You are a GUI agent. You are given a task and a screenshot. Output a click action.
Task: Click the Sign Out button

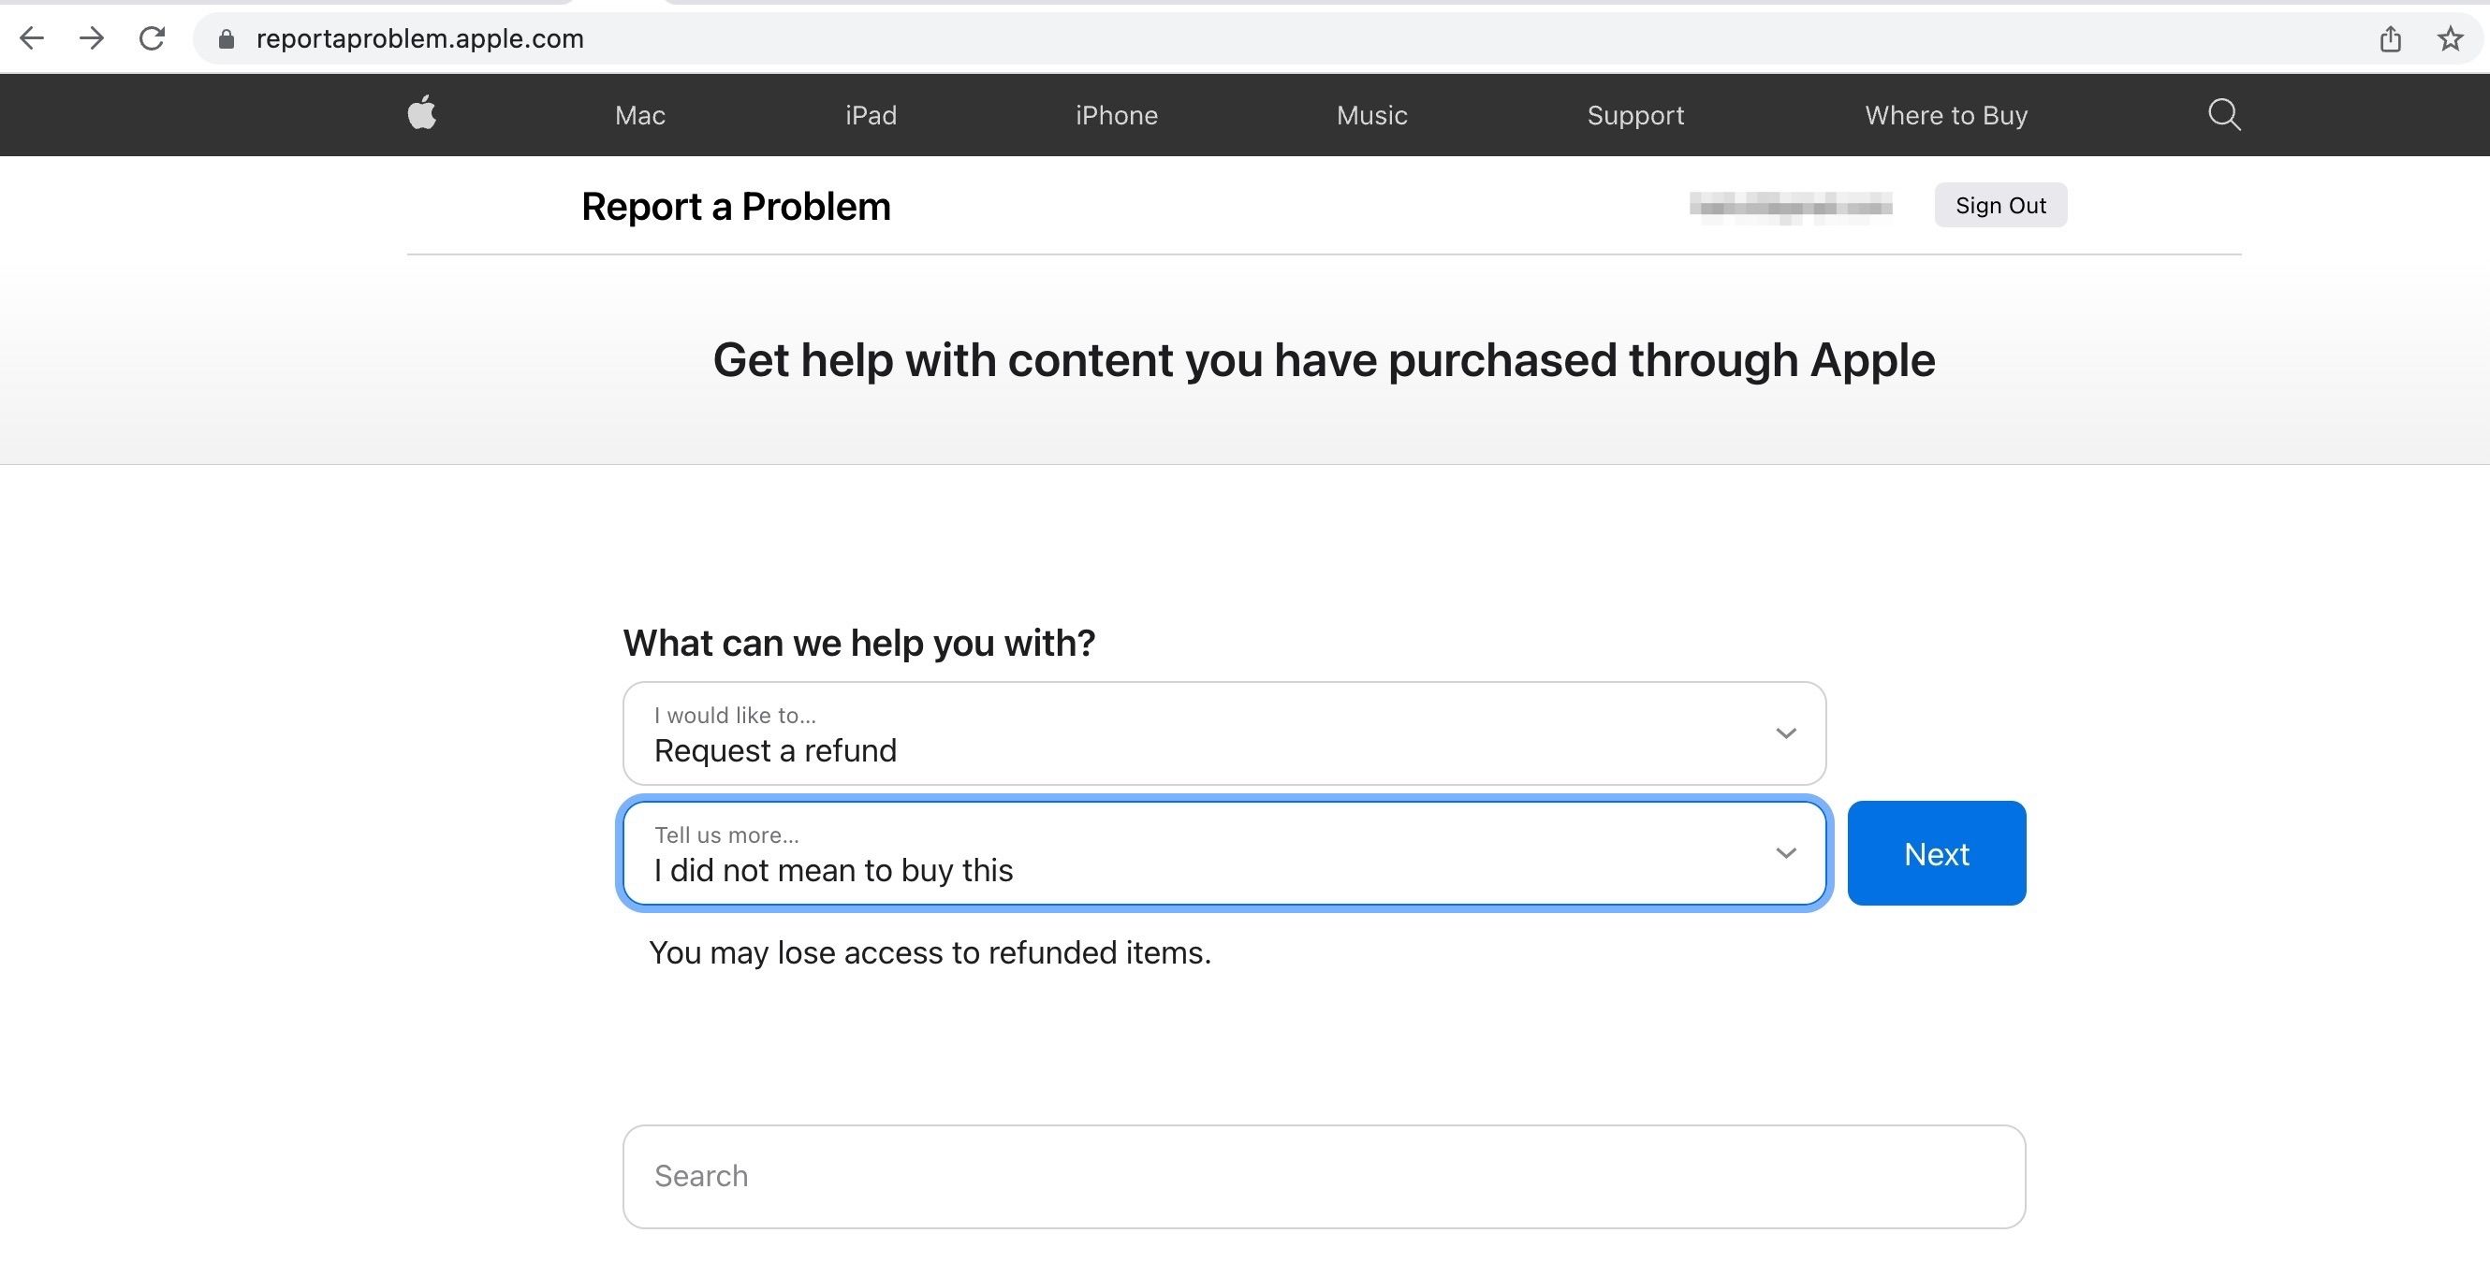click(x=1999, y=206)
